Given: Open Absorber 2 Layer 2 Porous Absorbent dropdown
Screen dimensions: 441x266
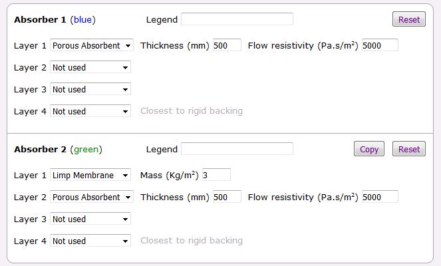Looking at the screenshot, I should pos(92,197).
